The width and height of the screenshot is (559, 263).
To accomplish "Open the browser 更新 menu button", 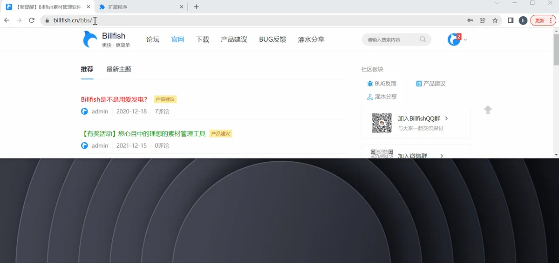I will click(x=543, y=20).
